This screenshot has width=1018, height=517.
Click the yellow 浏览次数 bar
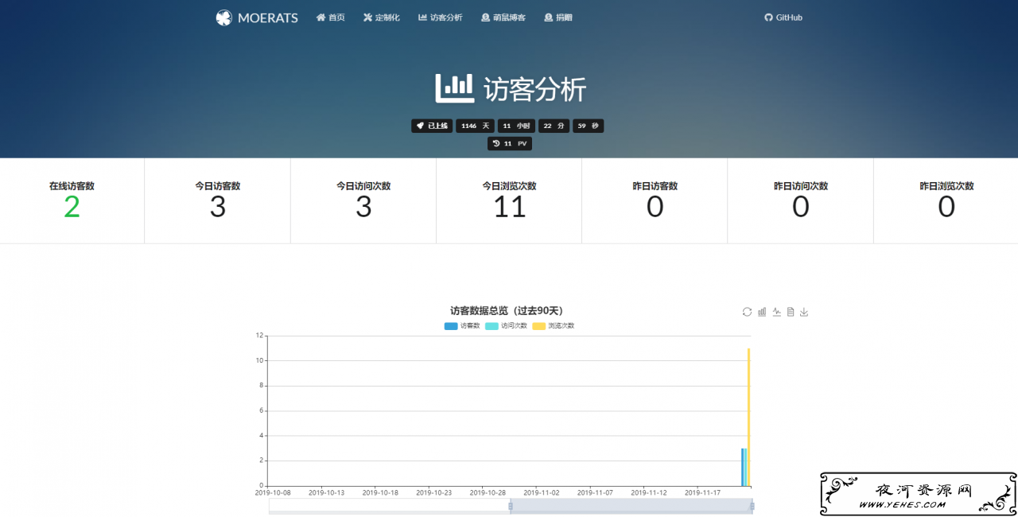[749, 417]
